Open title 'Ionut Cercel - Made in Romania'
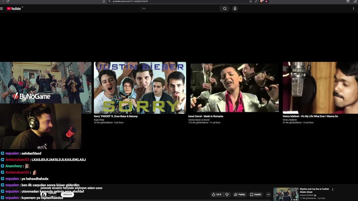 click(x=206, y=116)
